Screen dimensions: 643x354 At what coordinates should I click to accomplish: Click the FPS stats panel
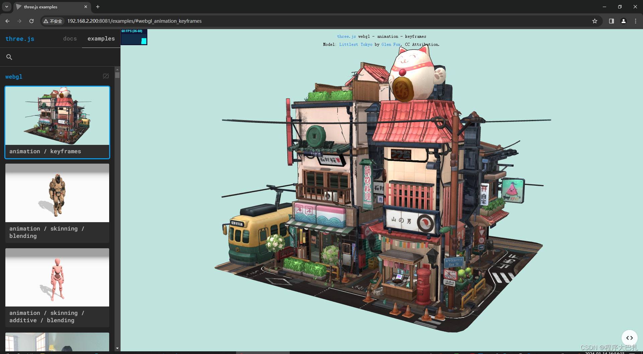tap(134, 37)
